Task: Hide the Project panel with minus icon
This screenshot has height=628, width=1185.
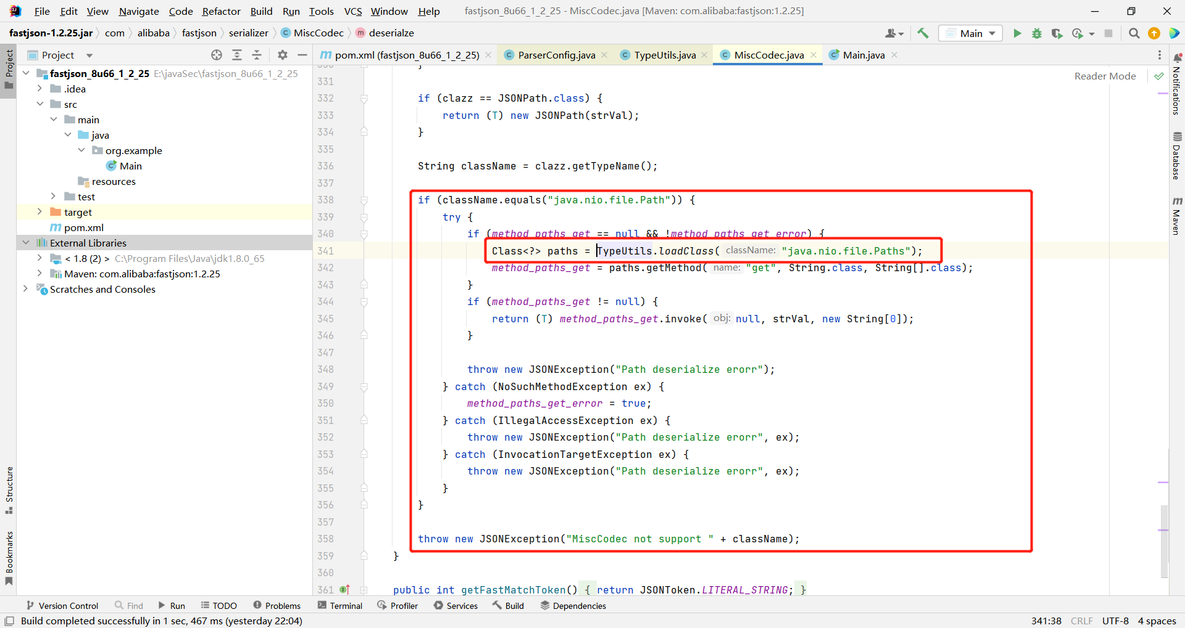Action: point(302,55)
